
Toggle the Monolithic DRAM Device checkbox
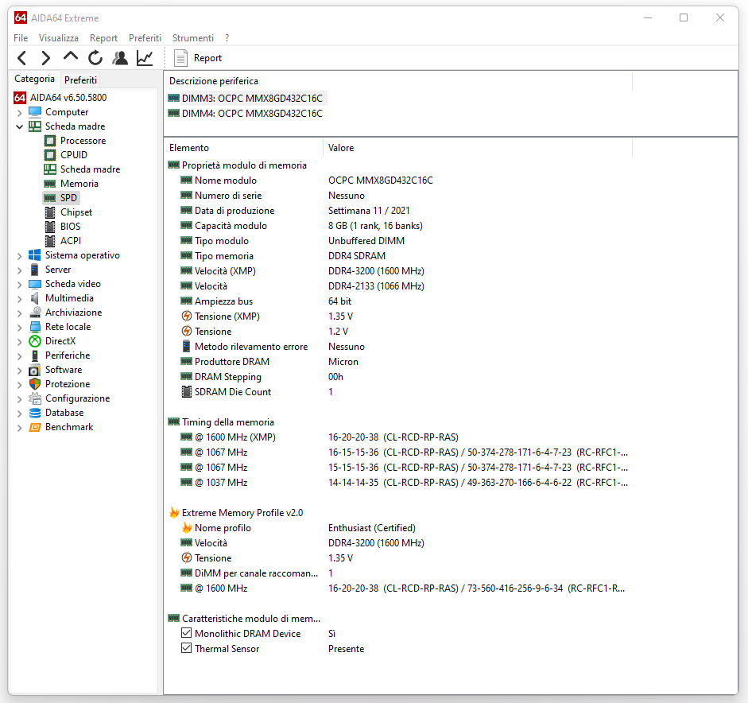coord(187,633)
